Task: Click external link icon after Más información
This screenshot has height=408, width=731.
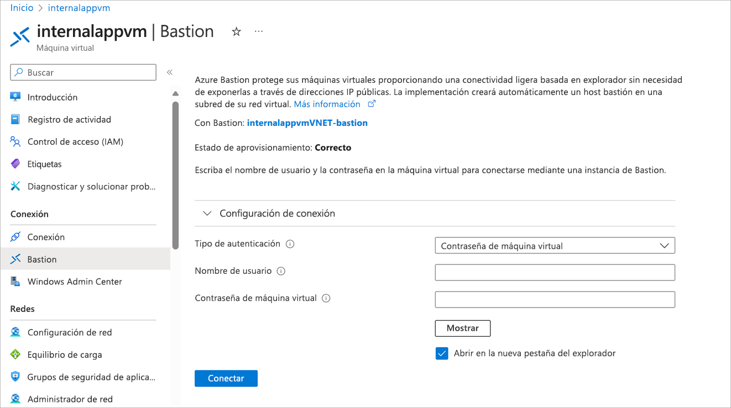Action: coord(372,104)
